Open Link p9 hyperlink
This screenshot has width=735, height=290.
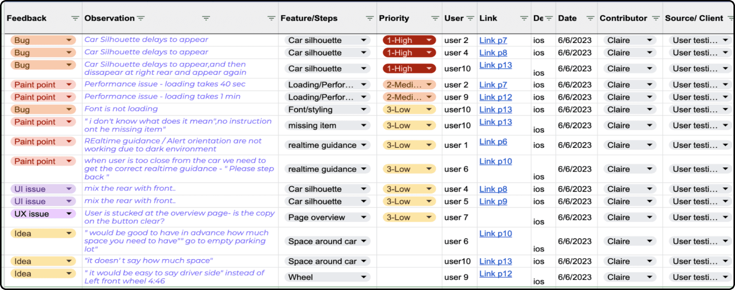(x=493, y=201)
